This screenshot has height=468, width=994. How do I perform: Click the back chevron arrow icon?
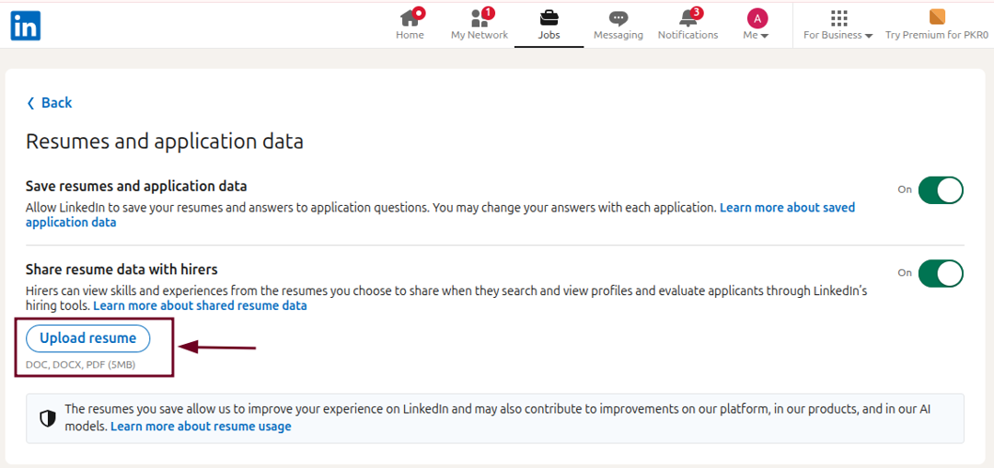30,103
